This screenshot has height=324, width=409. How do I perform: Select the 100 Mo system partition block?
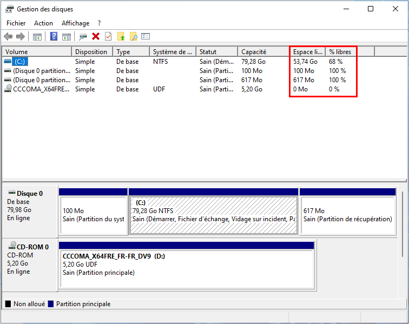coord(93,211)
